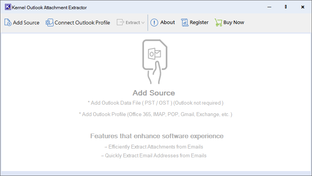Click the About info circle icon
Screen dimensions: 312x176
(x=154, y=23)
